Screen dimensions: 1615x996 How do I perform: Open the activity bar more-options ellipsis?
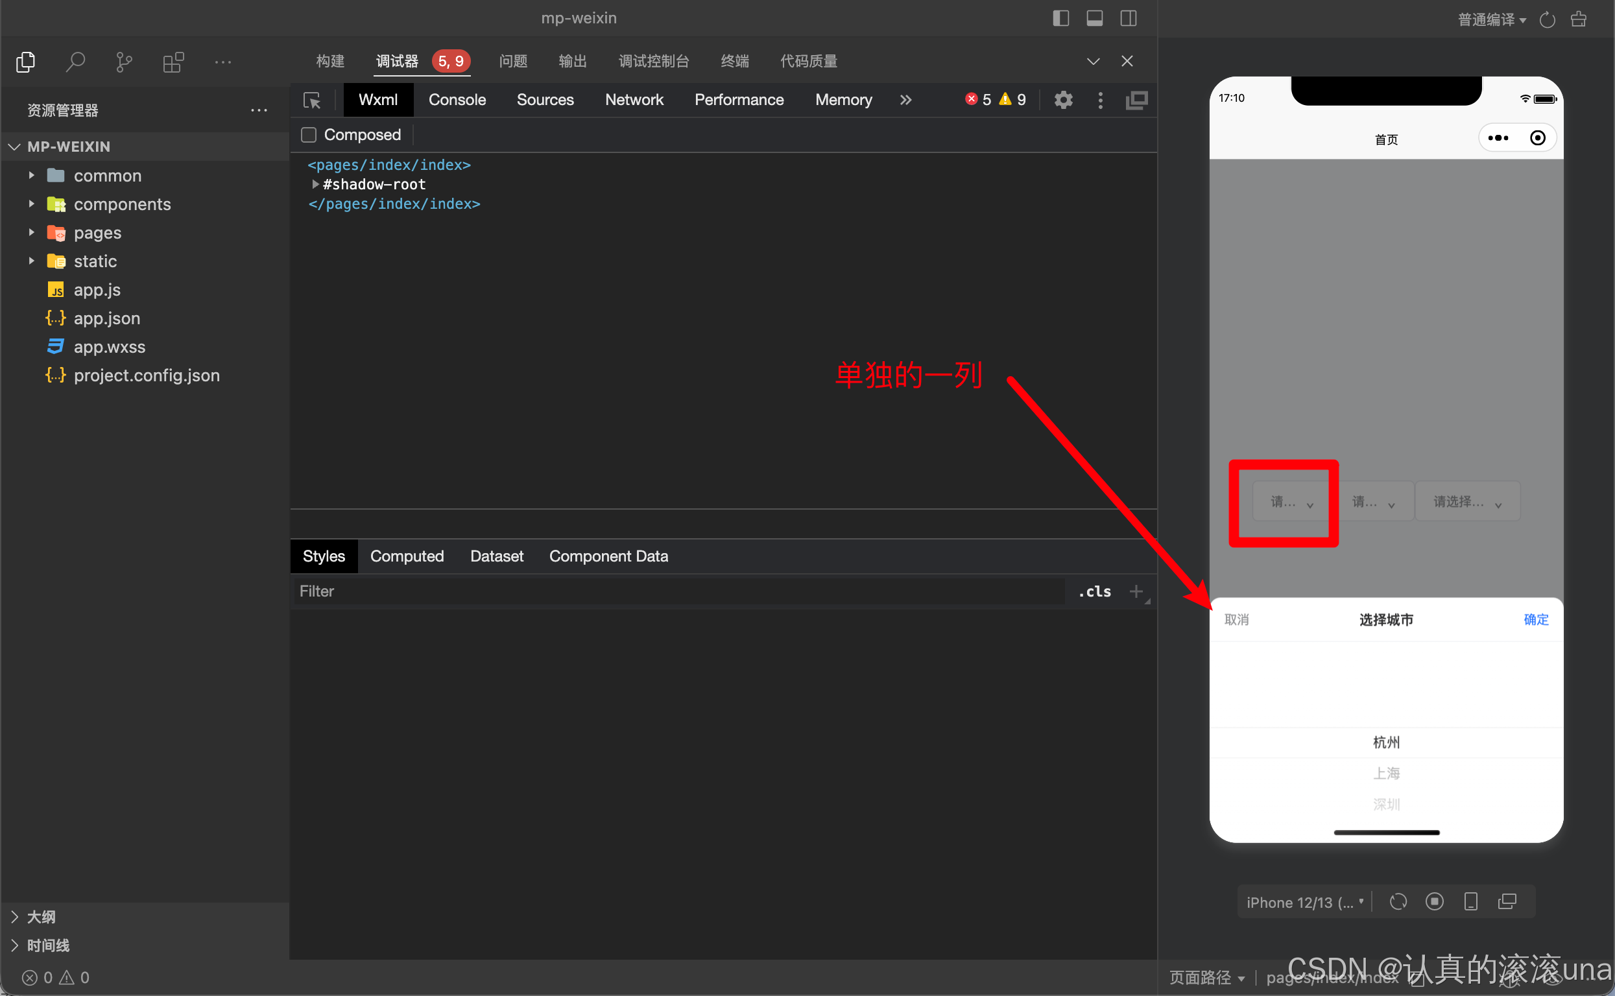(222, 62)
